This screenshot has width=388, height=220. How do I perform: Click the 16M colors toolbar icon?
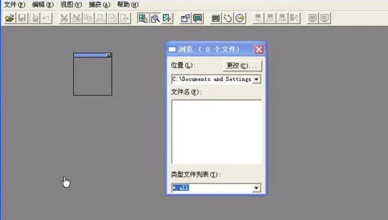point(282,18)
